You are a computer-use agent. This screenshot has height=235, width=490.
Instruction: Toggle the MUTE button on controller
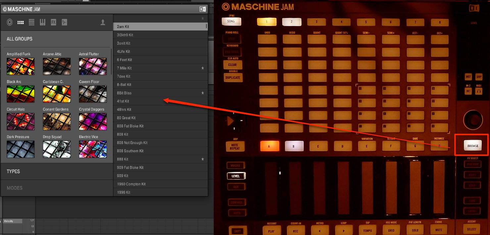click(x=439, y=230)
